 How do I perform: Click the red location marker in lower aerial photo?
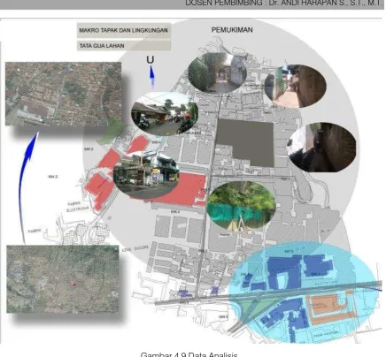click(73, 283)
